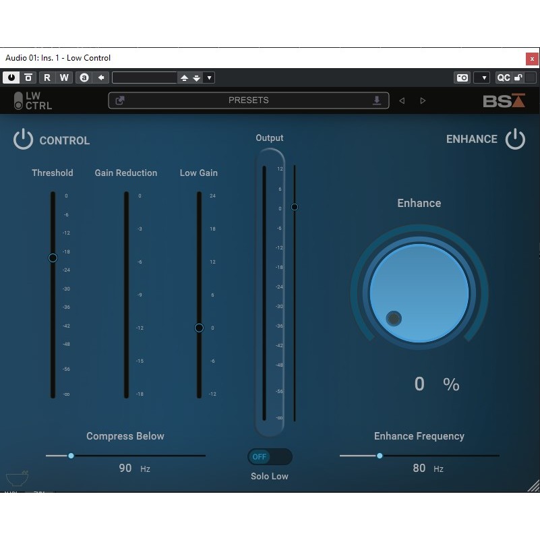Click the save preset download icon
Image resolution: width=540 pixels, height=540 pixels.
pos(377,100)
